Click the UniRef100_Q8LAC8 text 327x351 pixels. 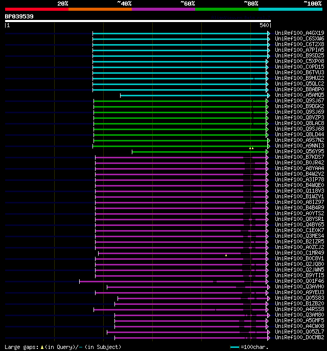[299, 123]
